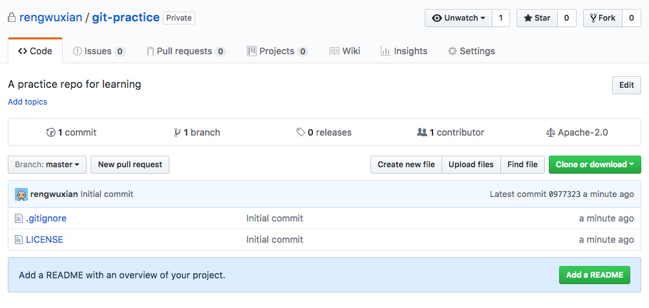
Task: Click the license scales icon
Action: click(551, 133)
